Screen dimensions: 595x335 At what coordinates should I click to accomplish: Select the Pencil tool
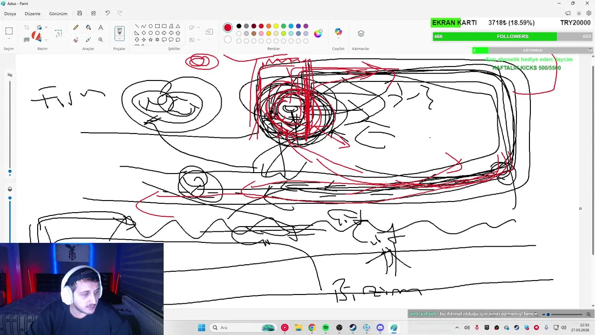[x=76, y=27]
